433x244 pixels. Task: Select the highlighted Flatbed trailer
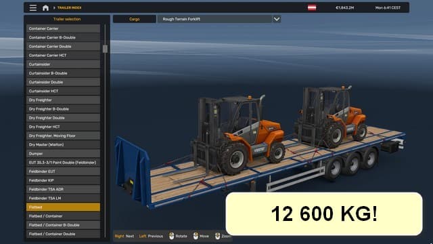click(x=63, y=207)
